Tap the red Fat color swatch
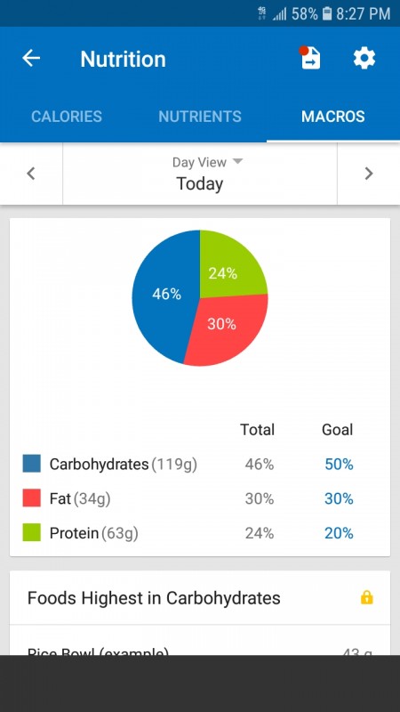Image resolution: width=400 pixels, height=712 pixels. (x=32, y=498)
